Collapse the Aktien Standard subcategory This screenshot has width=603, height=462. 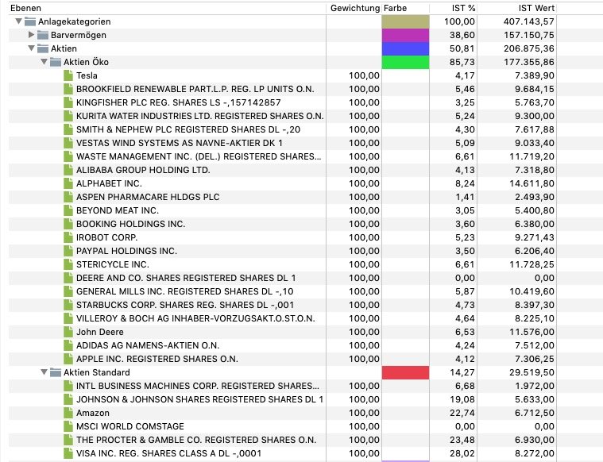44,372
